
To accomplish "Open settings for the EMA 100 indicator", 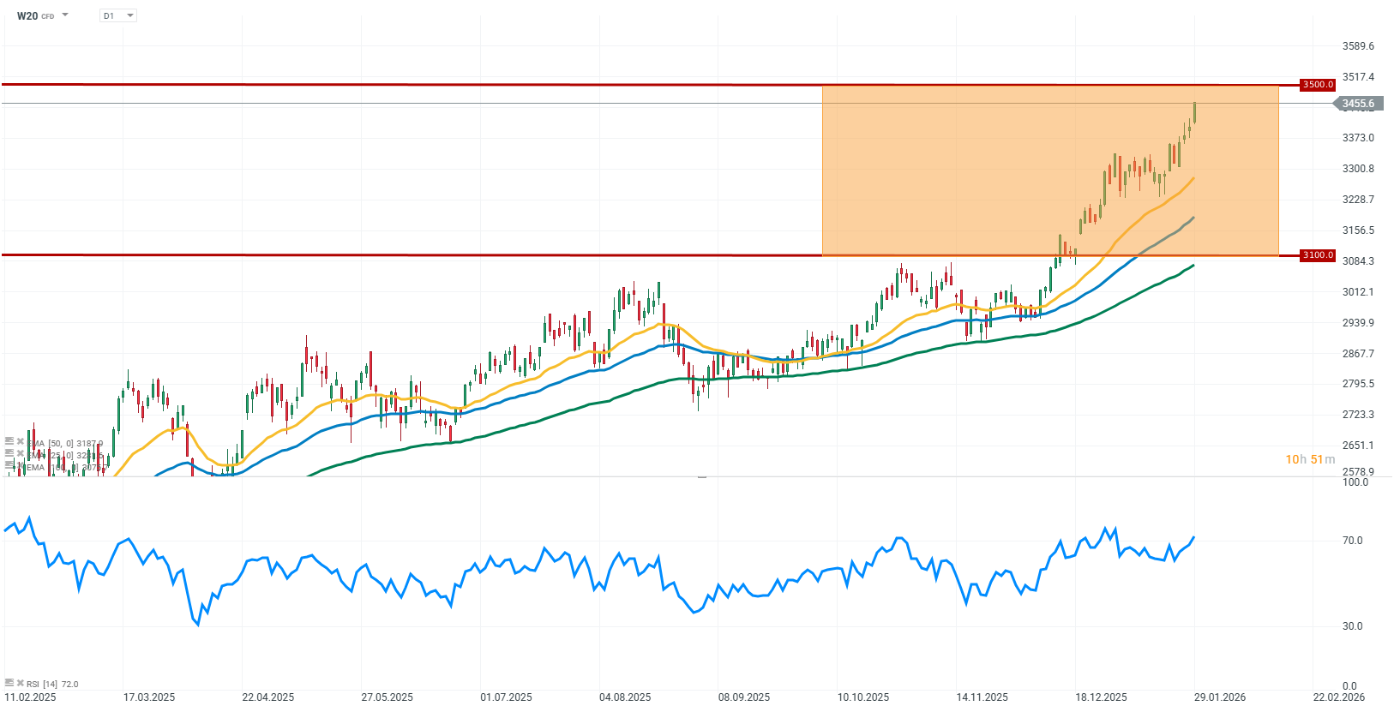I will tap(9, 465).
